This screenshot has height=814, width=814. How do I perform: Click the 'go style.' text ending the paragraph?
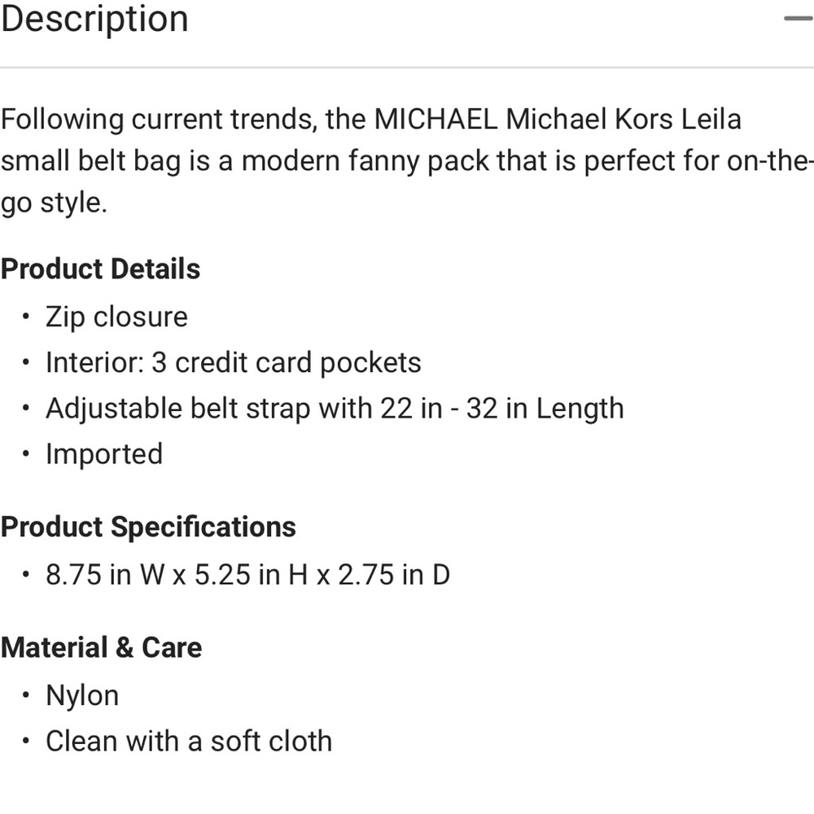pyautogui.click(x=54, y=202)
